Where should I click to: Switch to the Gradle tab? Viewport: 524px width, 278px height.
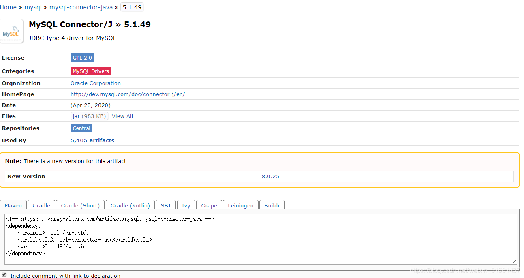pos(41,205)
